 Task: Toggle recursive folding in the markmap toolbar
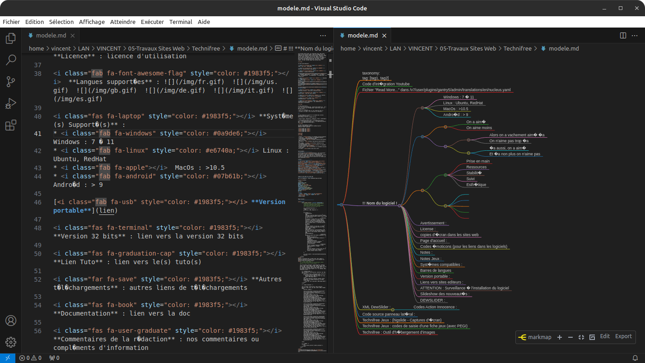pos(592,337)
